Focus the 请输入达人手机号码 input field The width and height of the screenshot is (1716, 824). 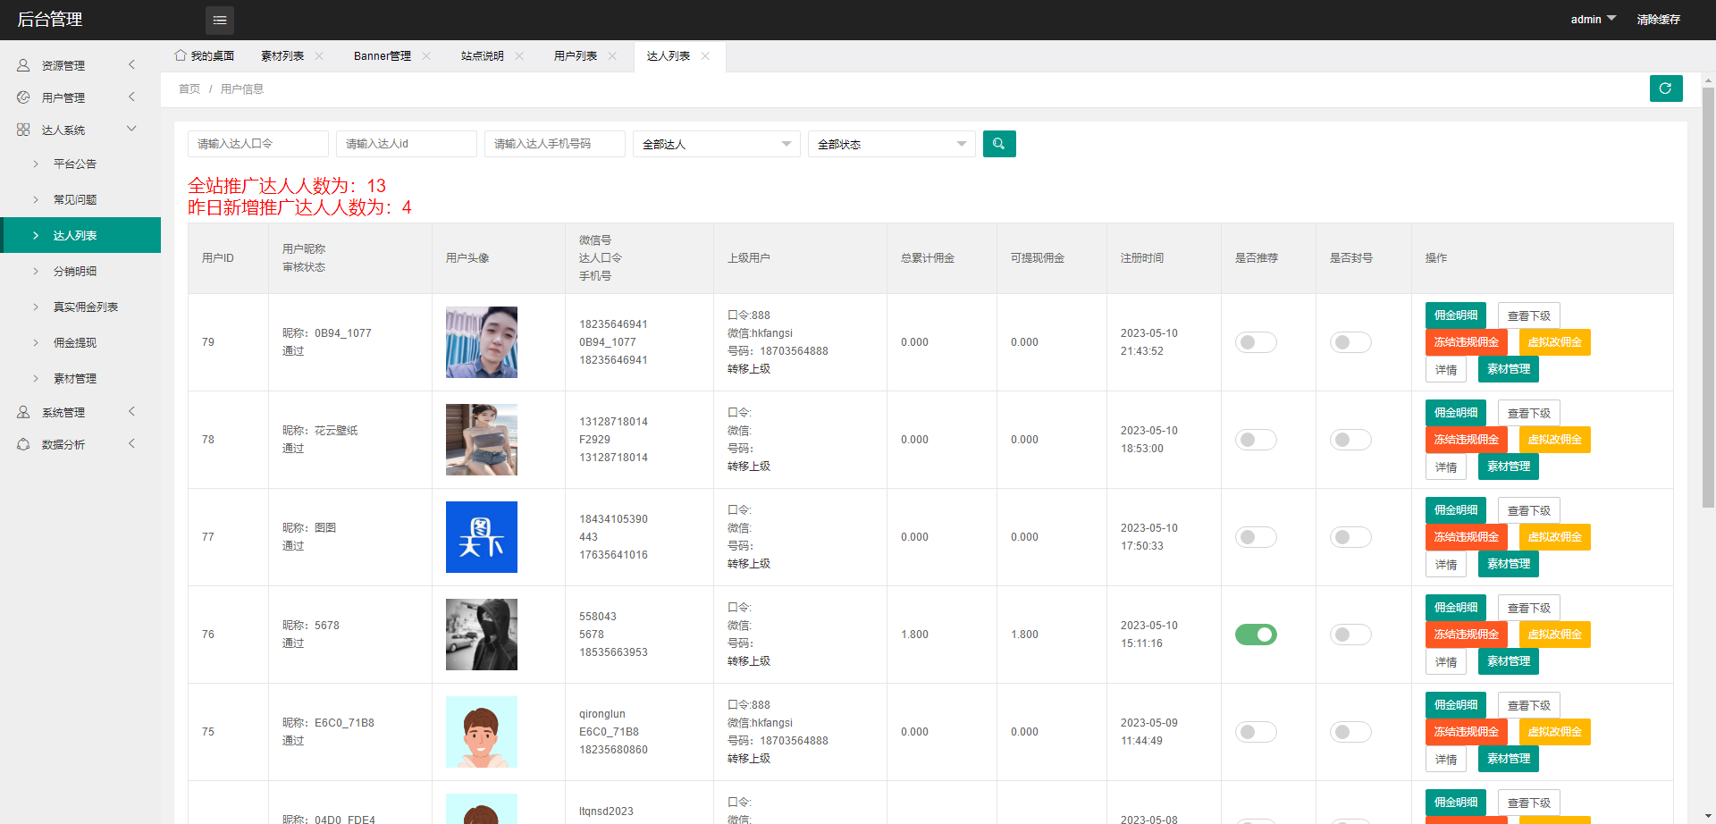pos(555,144)
